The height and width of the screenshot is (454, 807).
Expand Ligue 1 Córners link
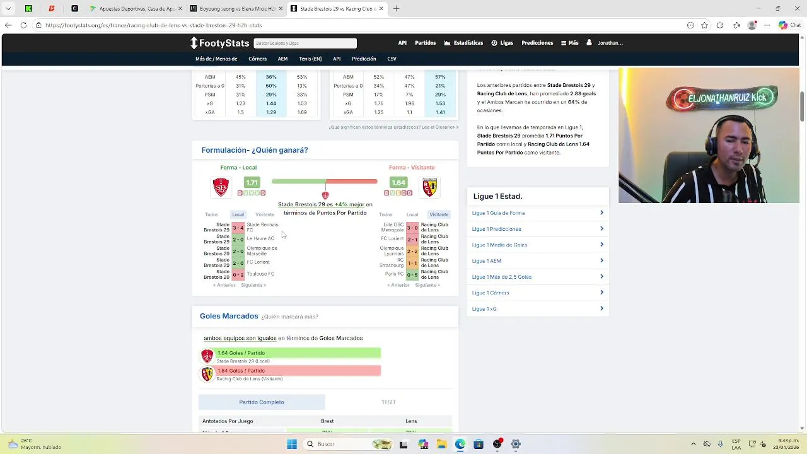point(538,293)
